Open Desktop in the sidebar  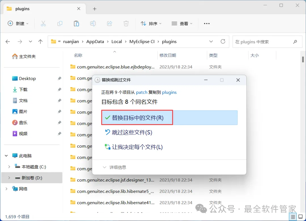24,78
